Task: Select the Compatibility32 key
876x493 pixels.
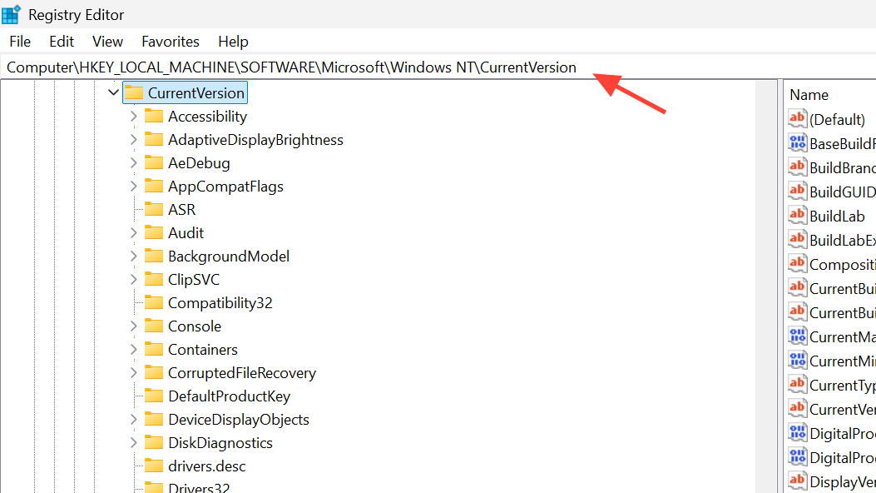Action: tap(220, 303)
